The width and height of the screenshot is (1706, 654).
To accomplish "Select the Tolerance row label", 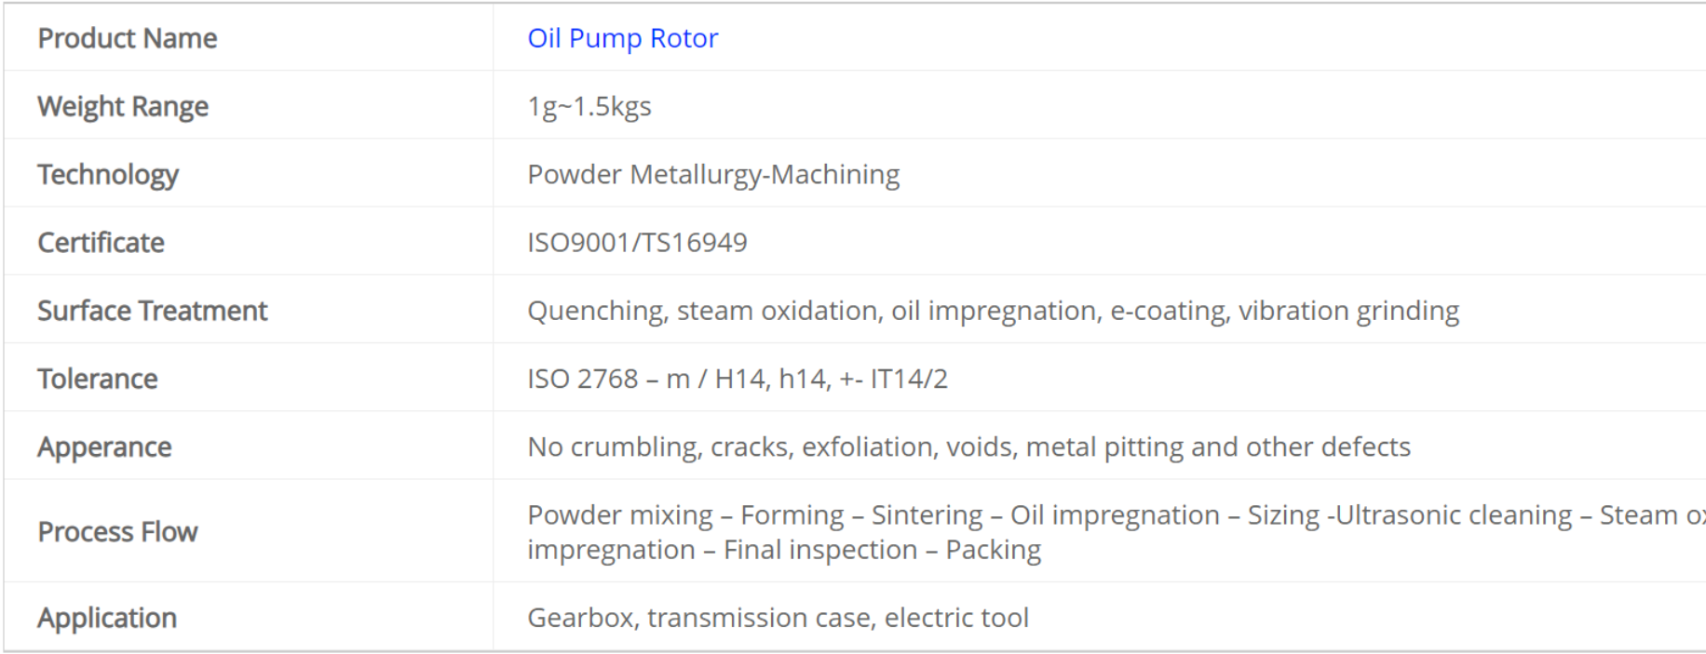I will point(98,379).
